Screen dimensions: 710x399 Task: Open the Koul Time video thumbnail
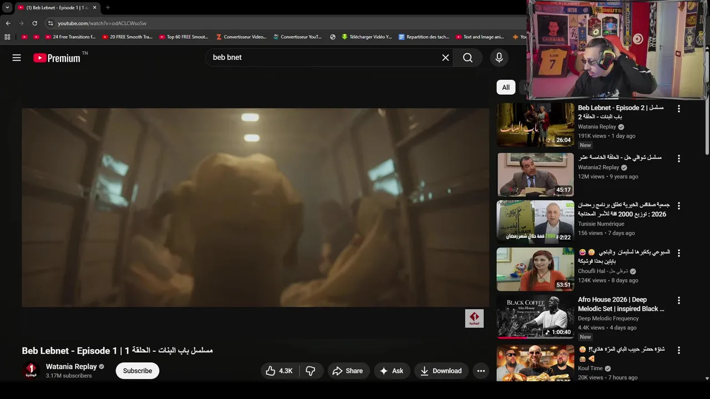click(x=535, y=363)
